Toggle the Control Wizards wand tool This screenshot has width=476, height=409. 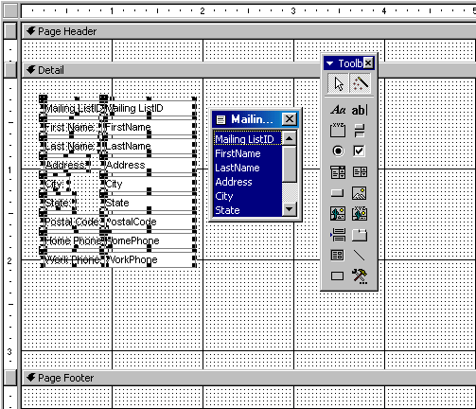pyautogui.click(x=360, y=83)
